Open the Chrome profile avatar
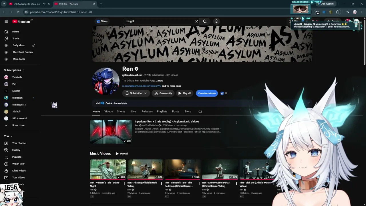The width and height of the screenshot is (366, 206). pyautogui.click(x=355, y=12)
